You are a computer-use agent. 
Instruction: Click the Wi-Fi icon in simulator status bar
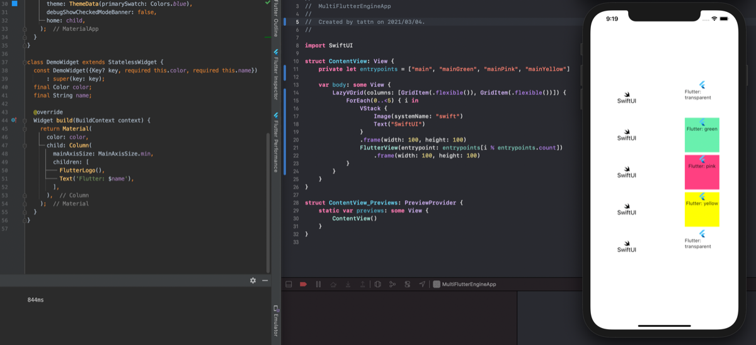tap(715, 19)
